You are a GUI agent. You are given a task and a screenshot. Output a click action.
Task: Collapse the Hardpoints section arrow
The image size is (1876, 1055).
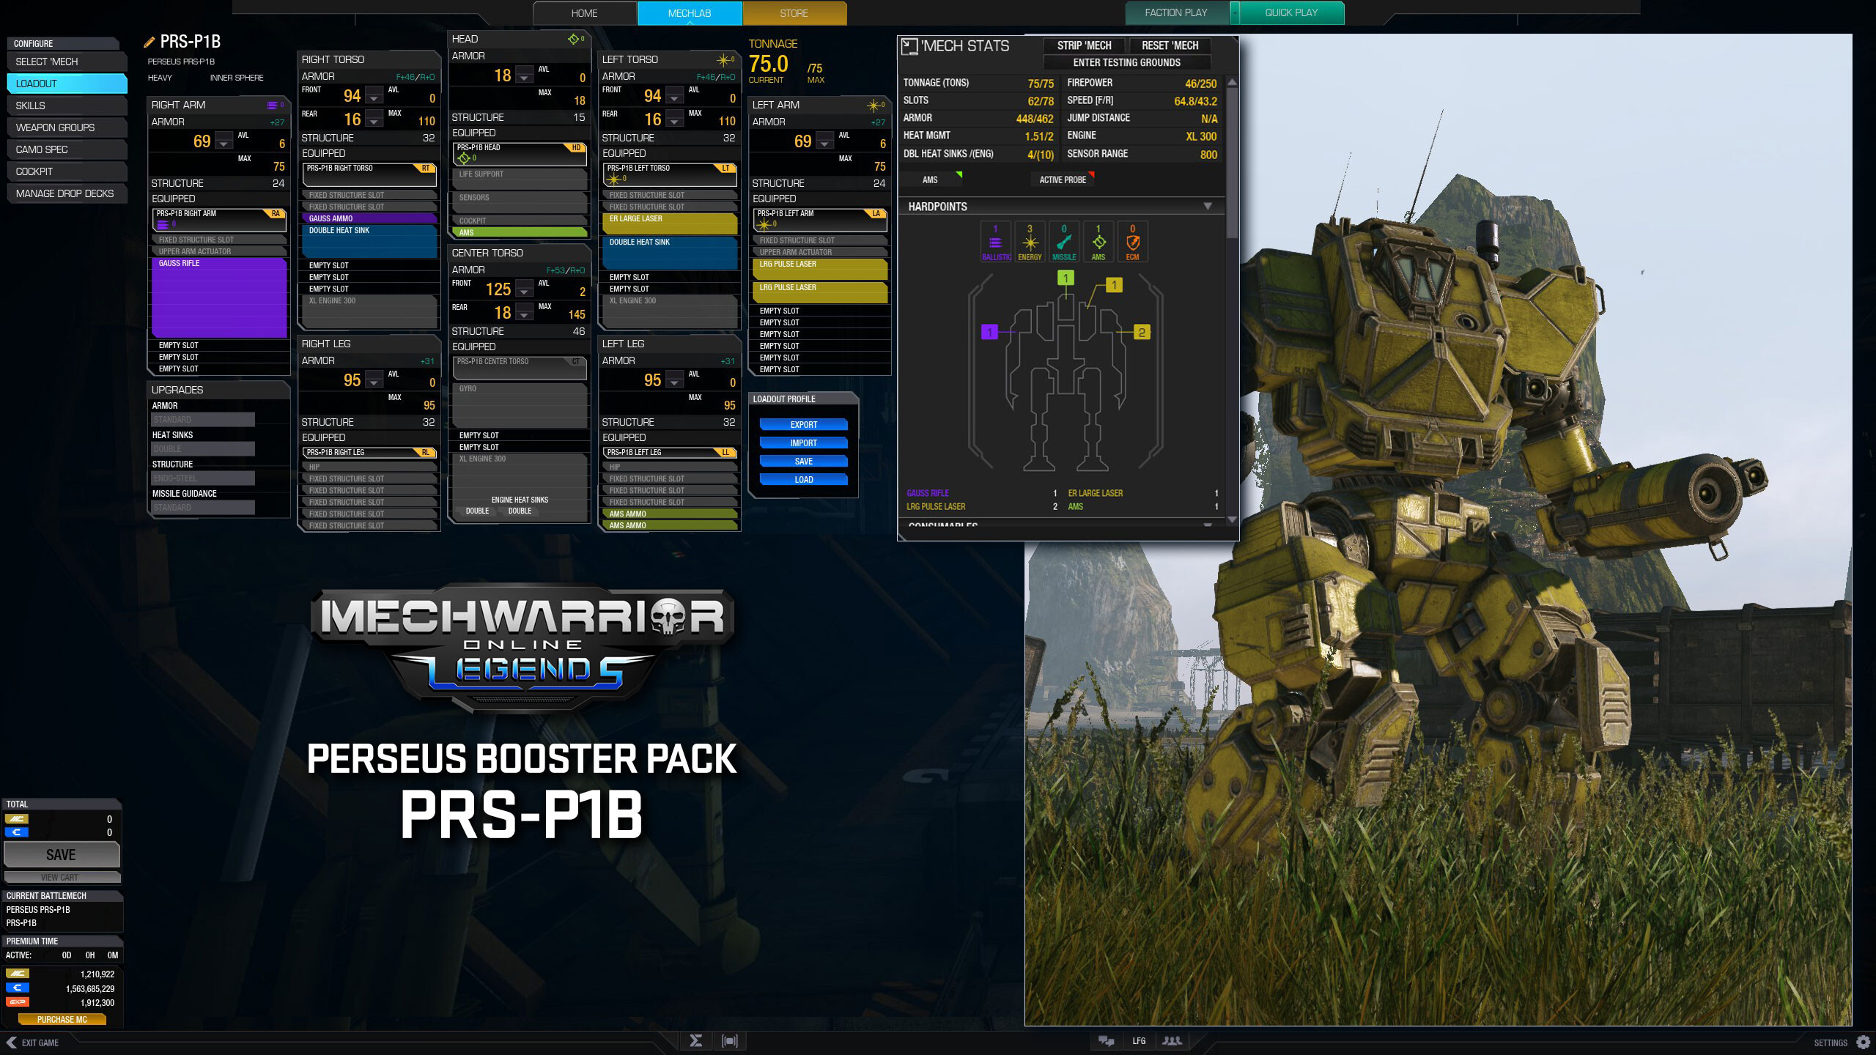[x=1208, y=207]
